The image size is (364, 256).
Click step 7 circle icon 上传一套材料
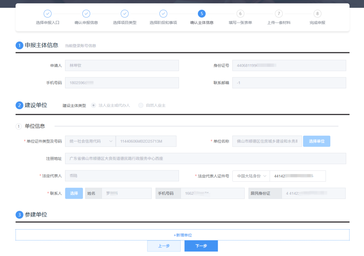(x=279, y=14)
